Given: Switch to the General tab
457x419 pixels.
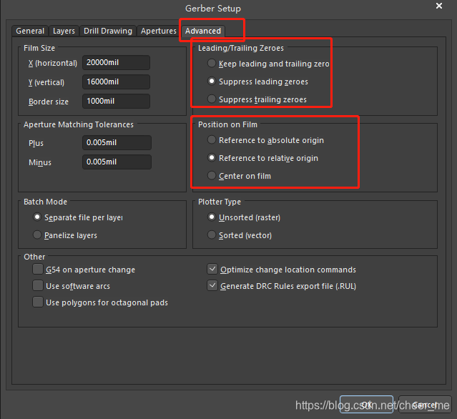Looking at the screenshot, I should tap(30, 31).
